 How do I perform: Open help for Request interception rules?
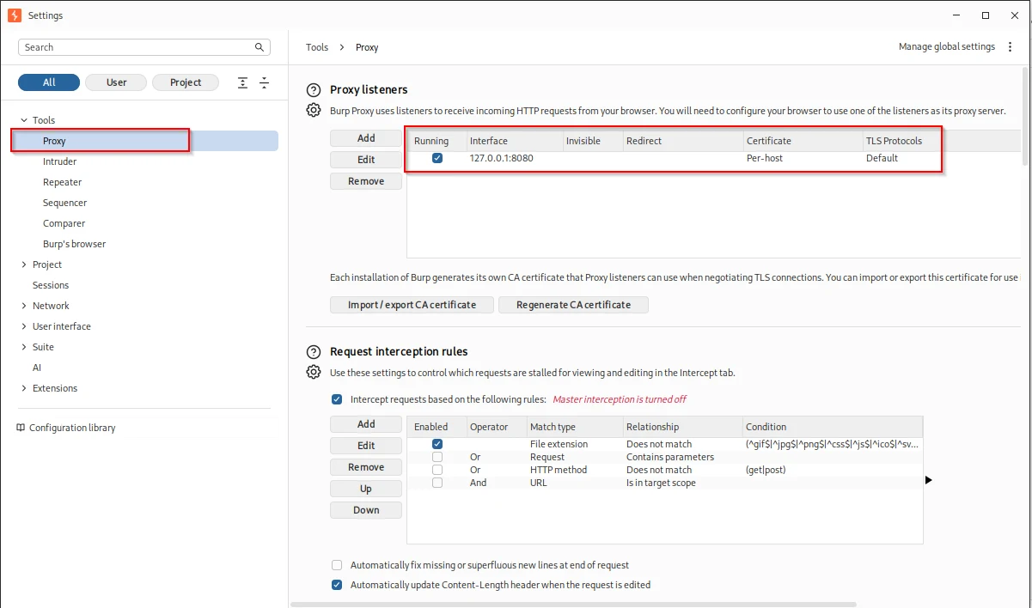point(314,352)
